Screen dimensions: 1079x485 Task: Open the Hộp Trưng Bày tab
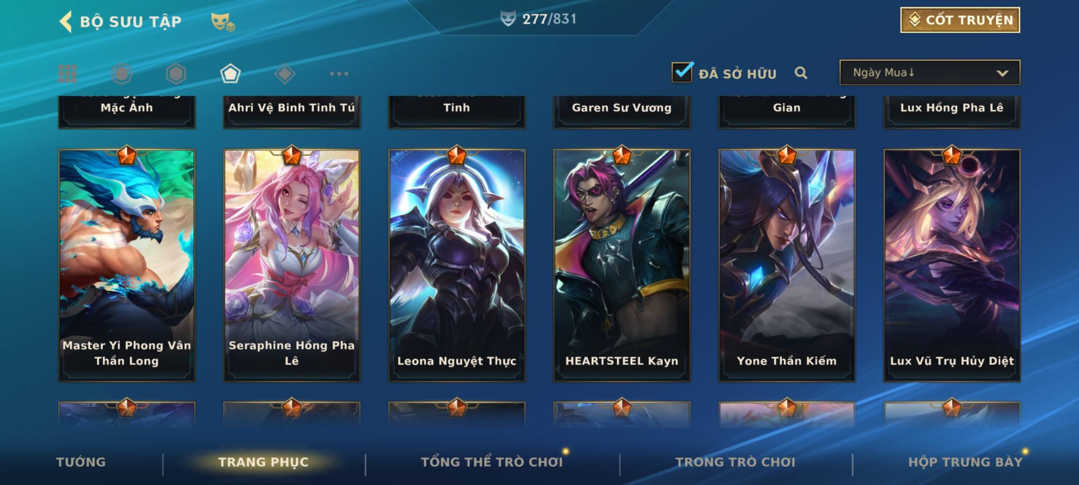click(x=965, y=462)
